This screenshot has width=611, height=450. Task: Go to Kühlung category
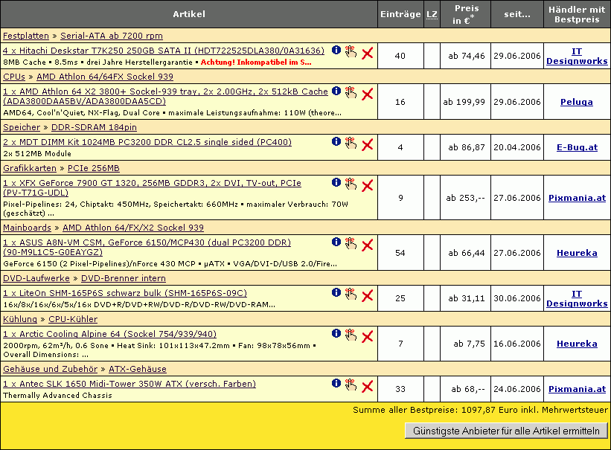click(20, 320)
